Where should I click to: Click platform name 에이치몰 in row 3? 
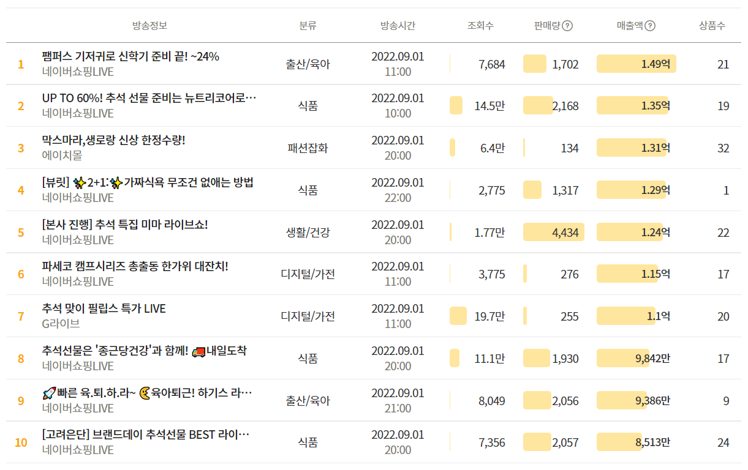point(62,155)
